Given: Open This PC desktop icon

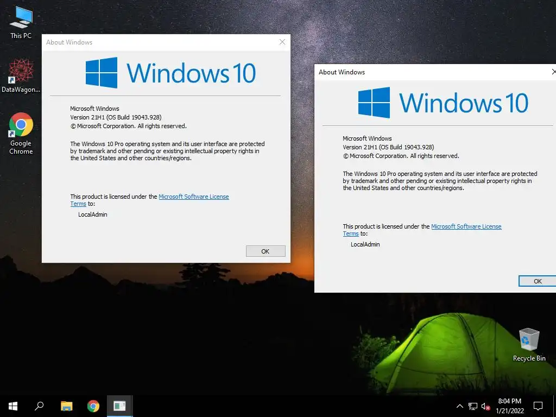Looking at the screenshot, I should click(21, 23).
